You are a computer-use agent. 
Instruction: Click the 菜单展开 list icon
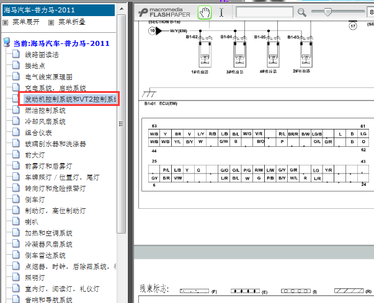tap(5, 23)
